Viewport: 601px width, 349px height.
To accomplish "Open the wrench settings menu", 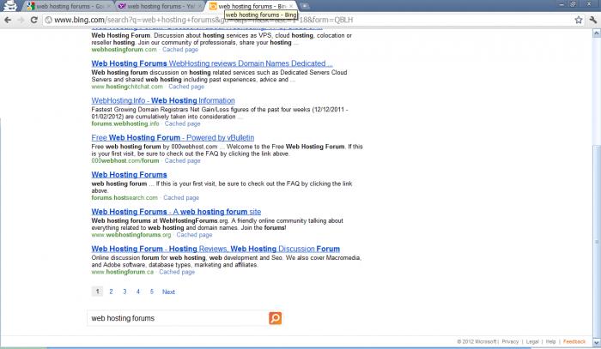I will (x=593, y=20).
